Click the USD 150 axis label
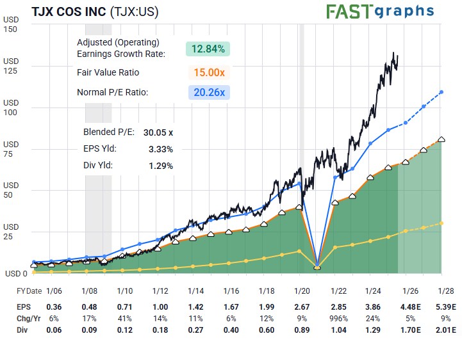Screen dimensions: 462x343 [11, 24]
